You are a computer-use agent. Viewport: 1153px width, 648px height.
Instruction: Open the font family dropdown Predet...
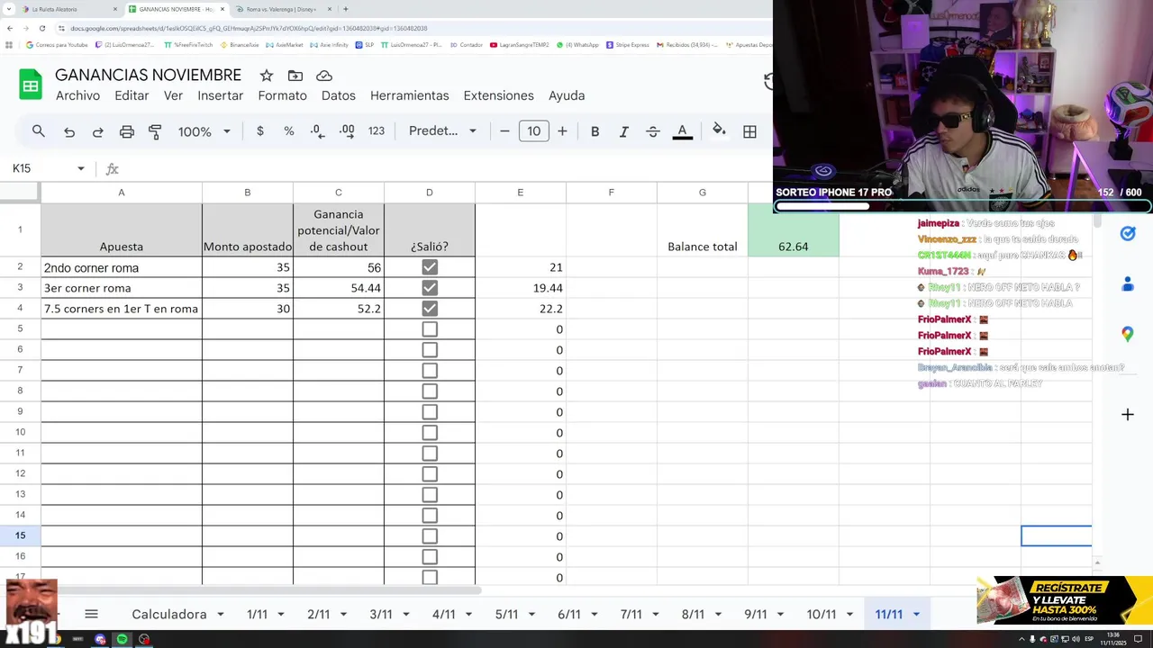[x=442, y=131]
